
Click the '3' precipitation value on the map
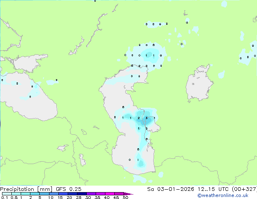point(146,118)
